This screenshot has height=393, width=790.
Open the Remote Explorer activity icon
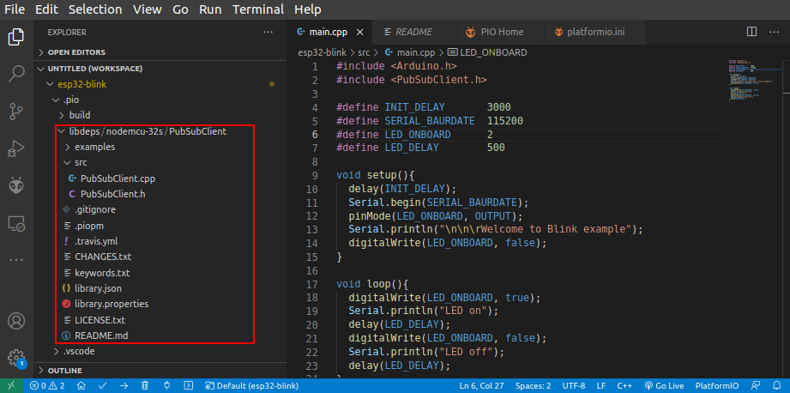[x=16, y=223]
